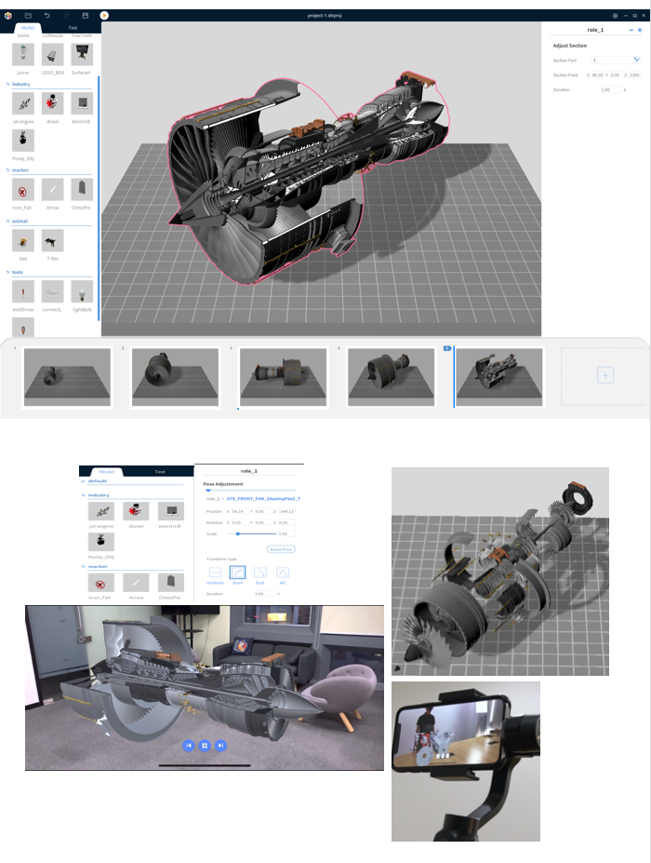This screenshot has width=651, height=863.
Task: Open the settings gear in title bar
Action: click(x=615, y=16)
